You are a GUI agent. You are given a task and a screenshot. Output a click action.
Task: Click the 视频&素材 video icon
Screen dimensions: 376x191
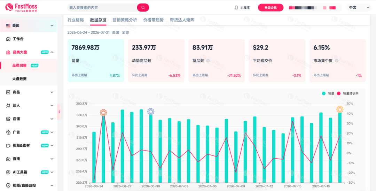point(8,146)
